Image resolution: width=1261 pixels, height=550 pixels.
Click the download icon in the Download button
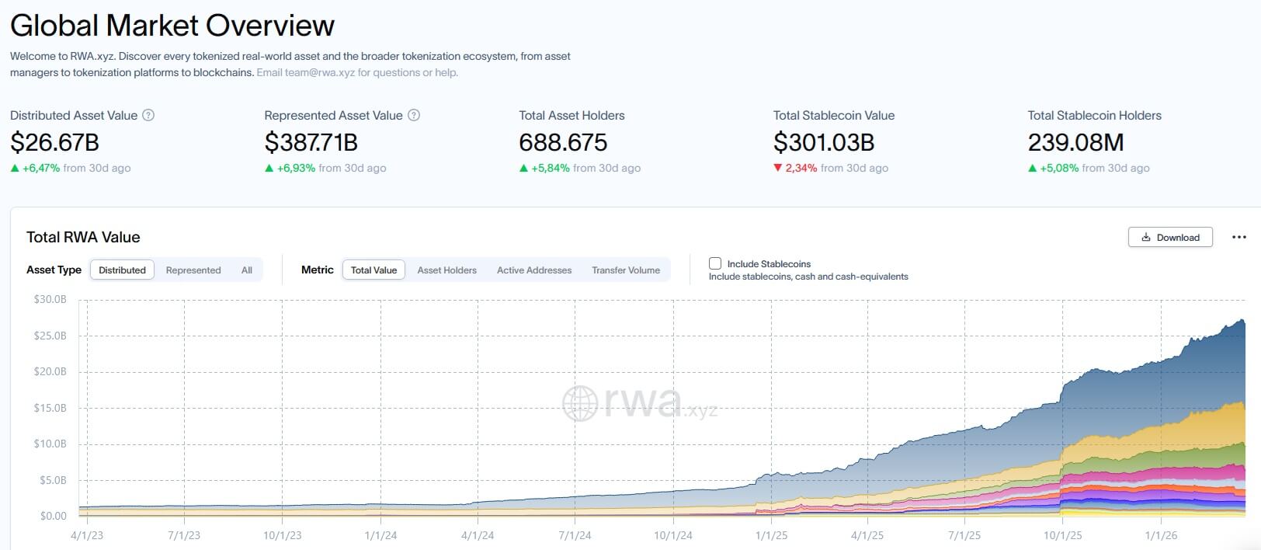(x=1146, y=238)
